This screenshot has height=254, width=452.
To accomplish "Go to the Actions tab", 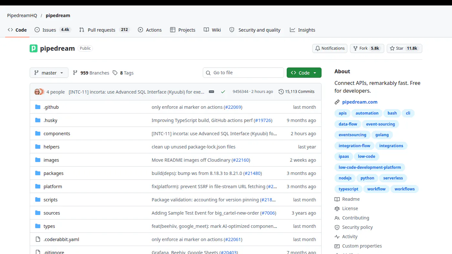I will (x=150, y=30).
